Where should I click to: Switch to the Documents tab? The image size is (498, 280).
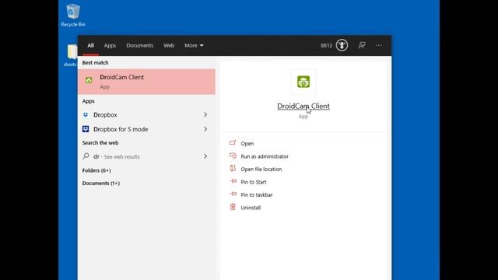pos(140,45)
